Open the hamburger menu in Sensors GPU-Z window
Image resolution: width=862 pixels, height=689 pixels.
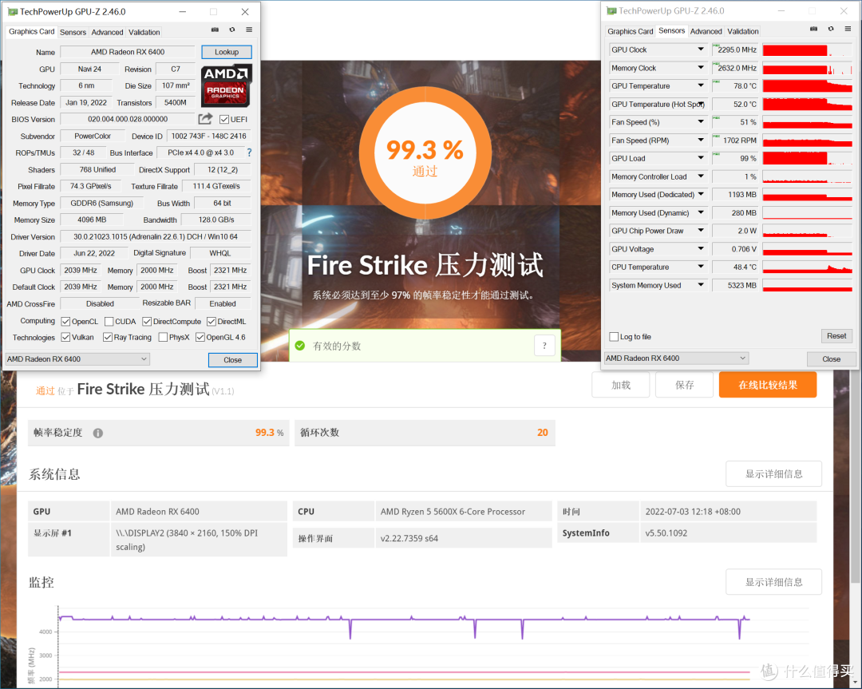pyautogui.click(x=848, y=29)
